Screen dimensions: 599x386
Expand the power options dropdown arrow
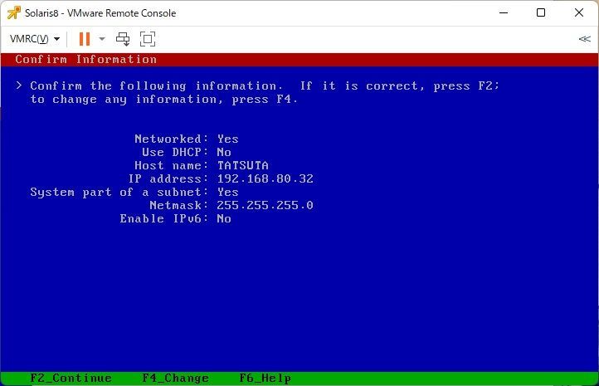tap(102, 39)
